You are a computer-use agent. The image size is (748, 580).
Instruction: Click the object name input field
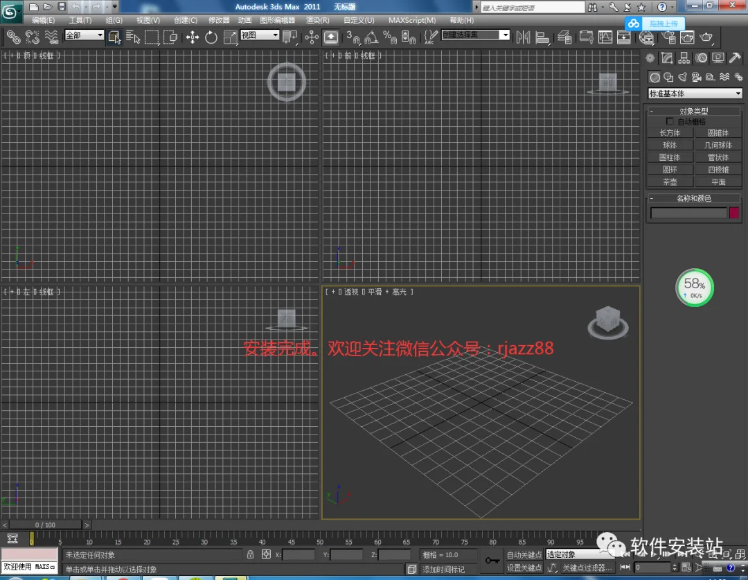(688, 213)
